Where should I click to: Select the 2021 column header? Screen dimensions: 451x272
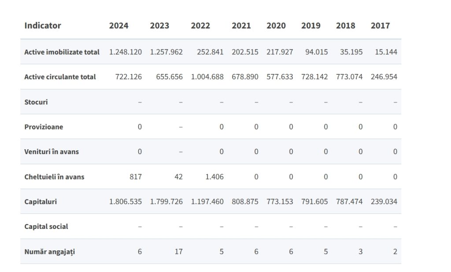241,26
